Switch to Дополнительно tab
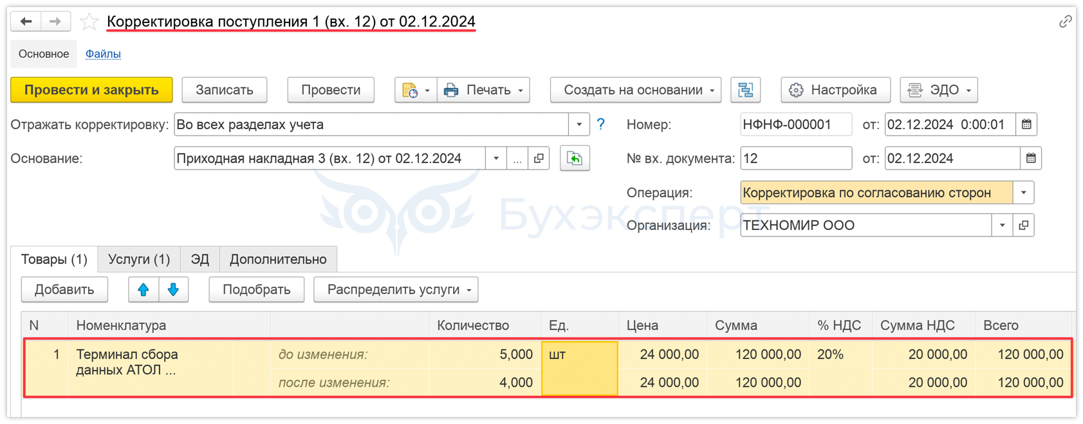Viewport: 1083px width, 424px height. pos(278,260)
